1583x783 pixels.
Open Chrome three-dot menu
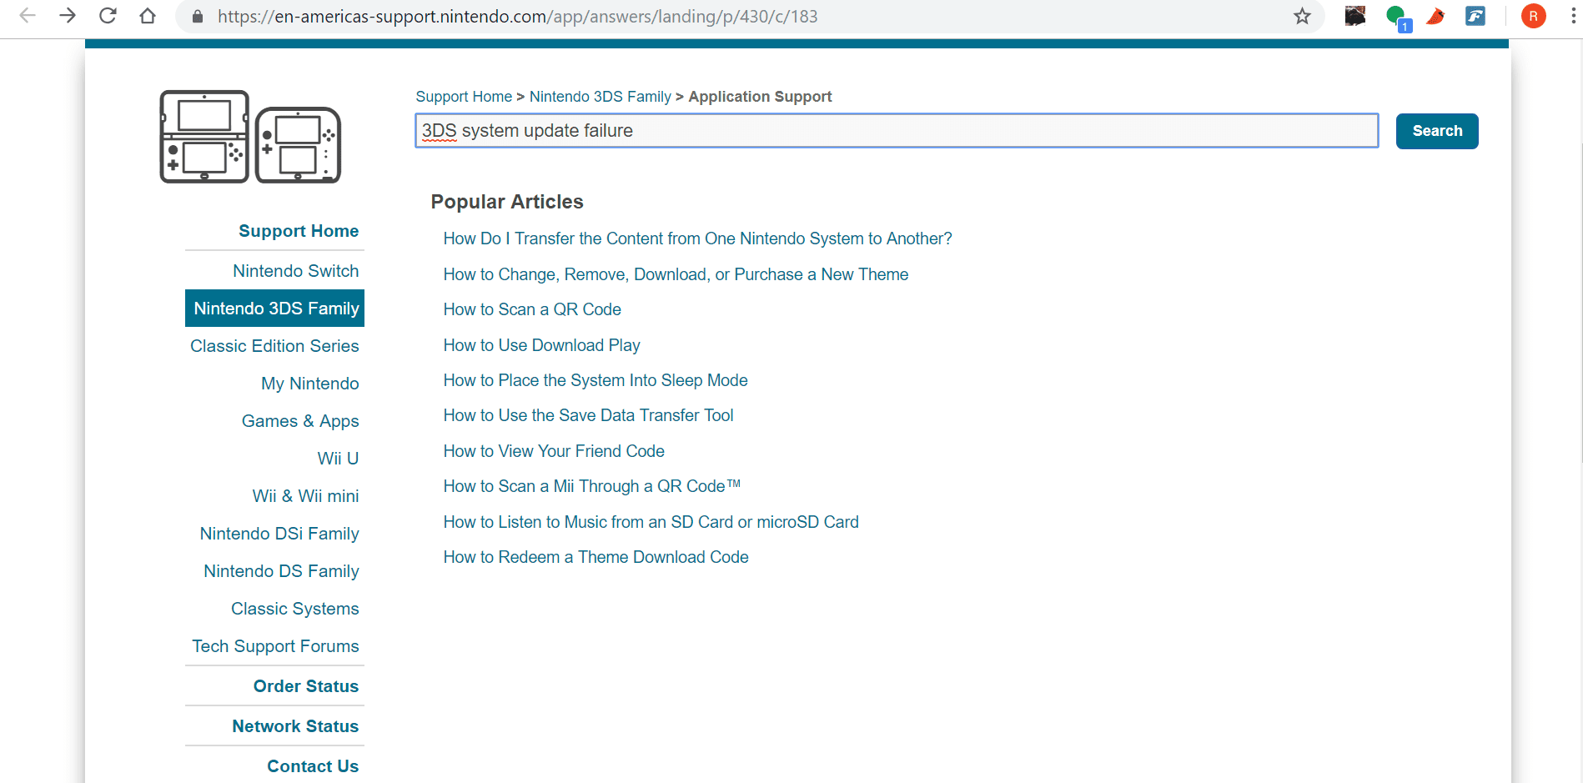click(1573, 16)
